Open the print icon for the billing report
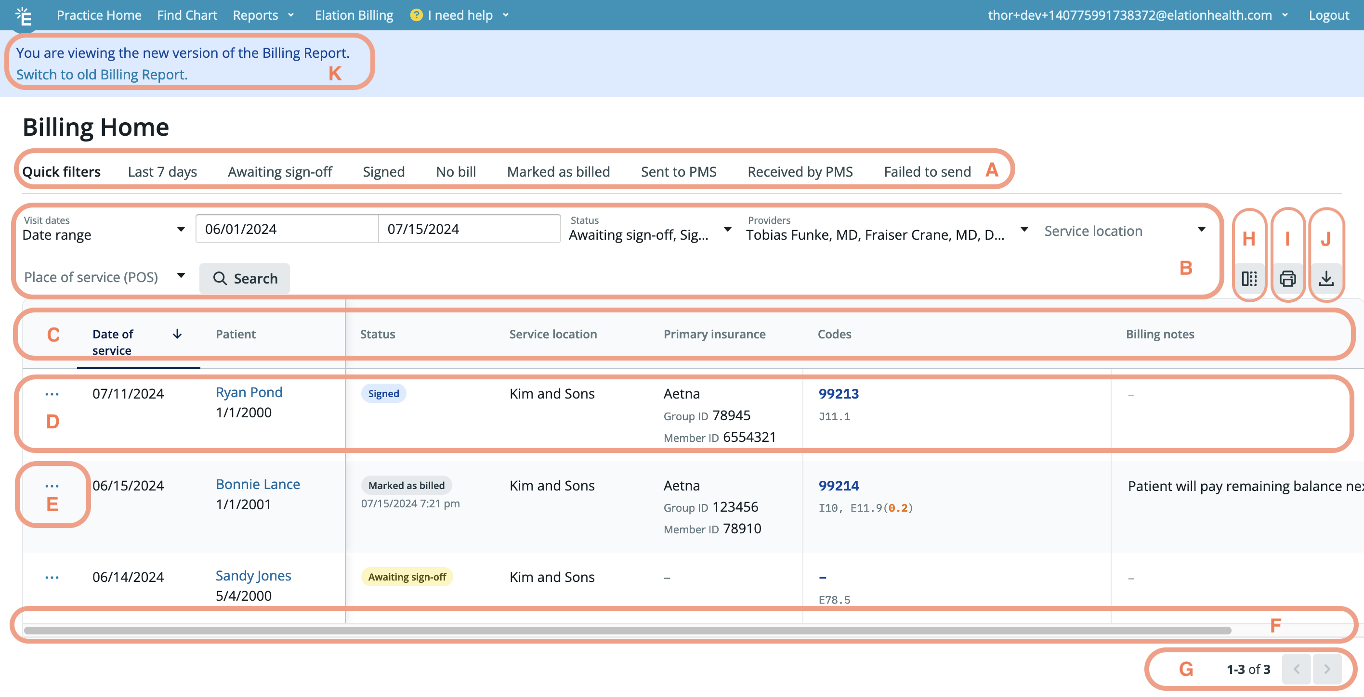The height and width of the screenshot is (697, 1364). click(x=1287, y=279)
